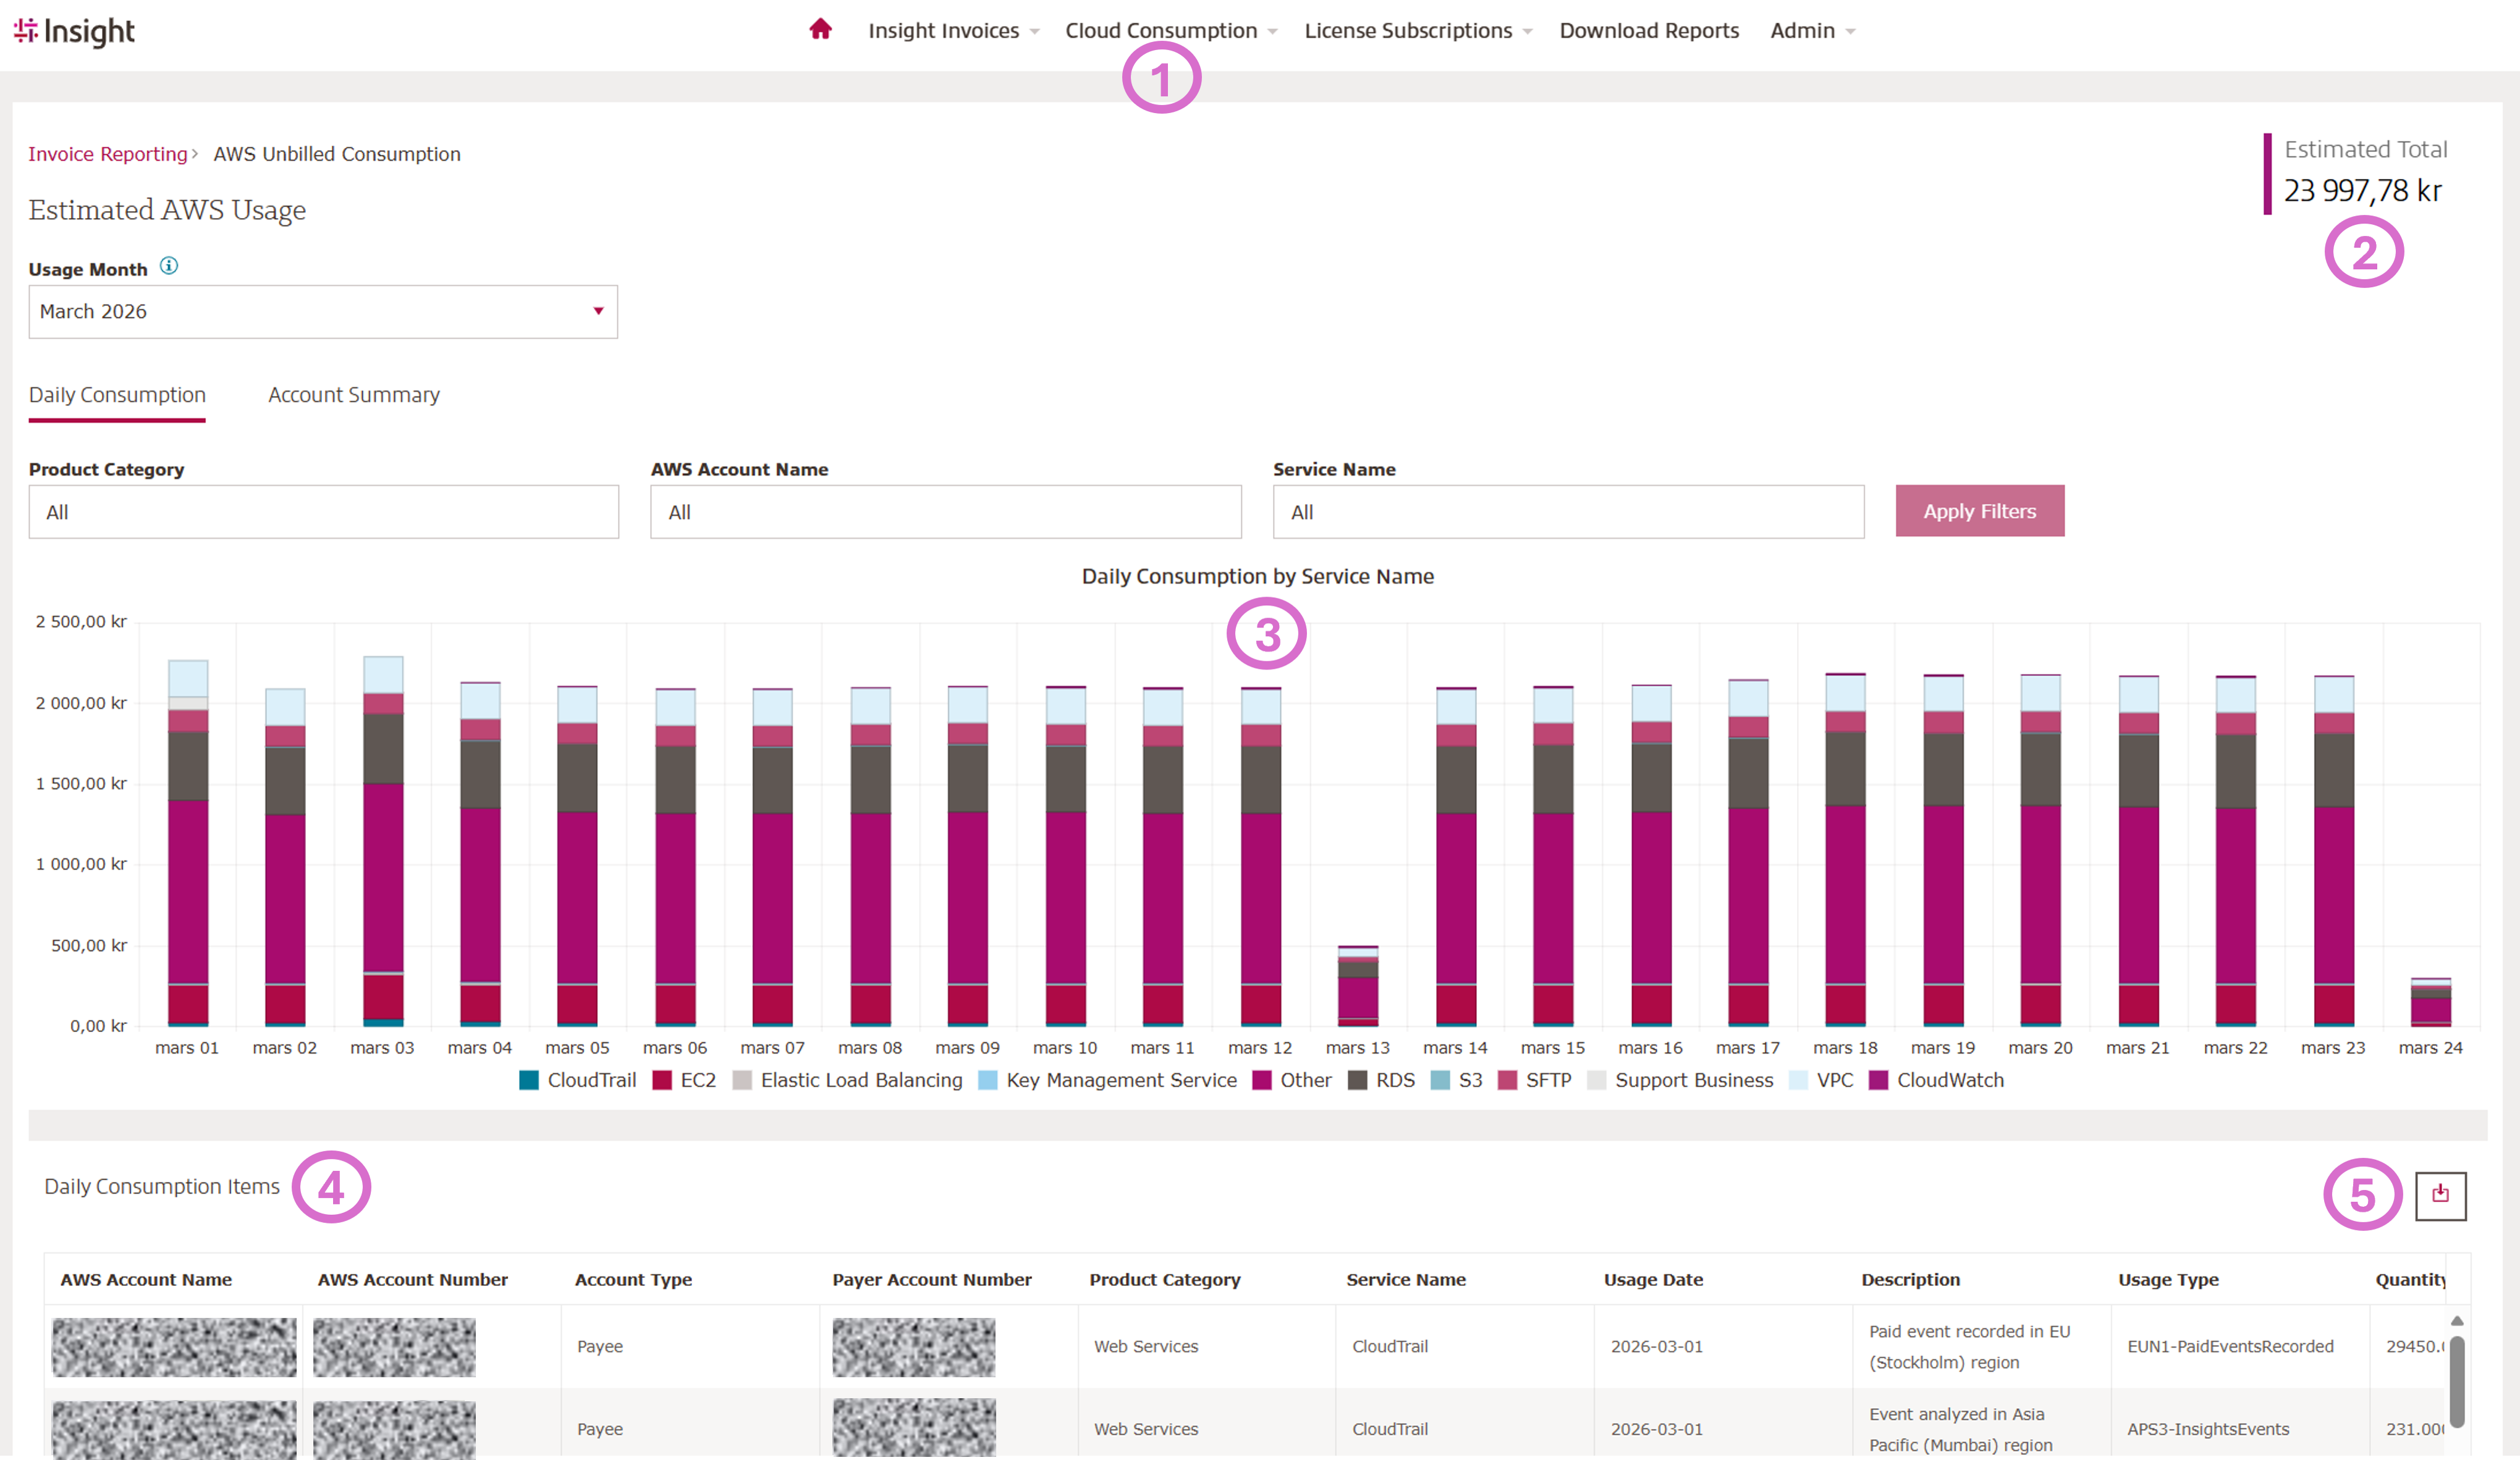Click the export download icon
The height and width of the screenshot is (1460, 2520).
point(2440,1194)
